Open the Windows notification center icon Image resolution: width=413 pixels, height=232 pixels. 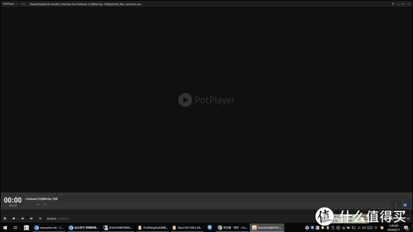click(x=406, y=227)
